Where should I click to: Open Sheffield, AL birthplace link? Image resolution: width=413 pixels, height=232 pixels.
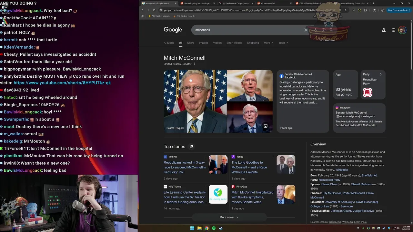tap(369, 175)
